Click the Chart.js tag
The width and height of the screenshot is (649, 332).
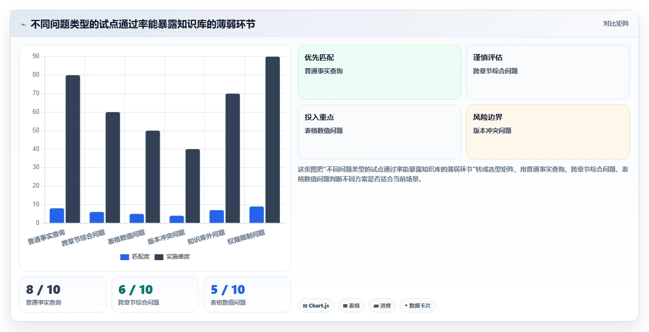click(316, 306)
